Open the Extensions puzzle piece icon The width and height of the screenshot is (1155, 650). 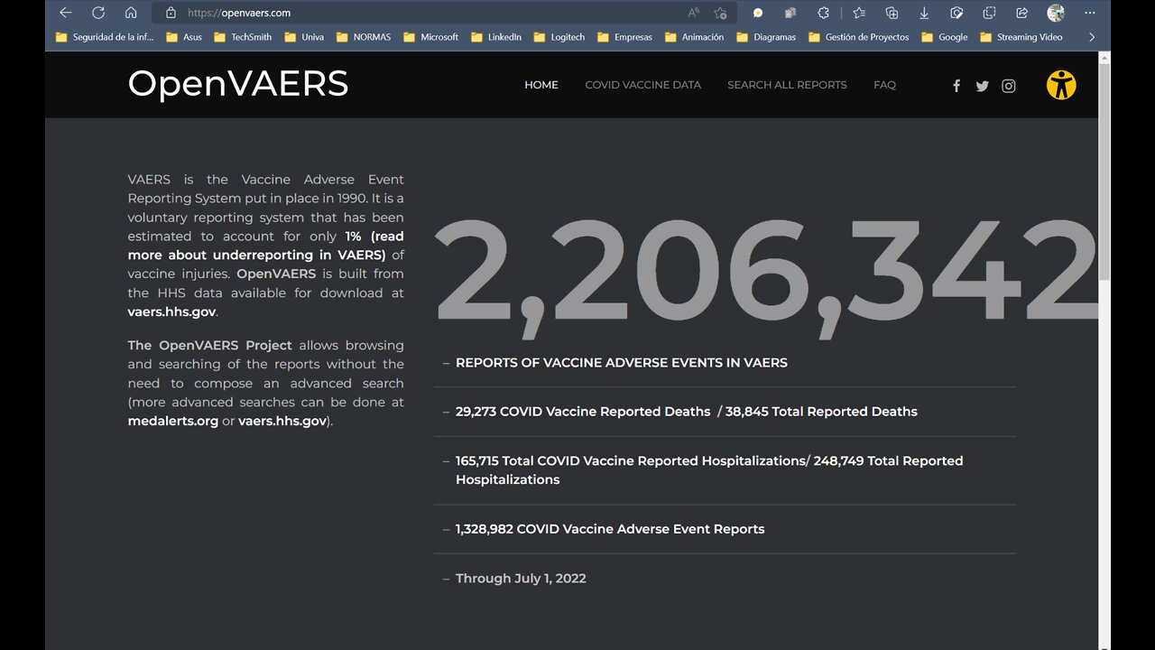[x=824, y=13]
